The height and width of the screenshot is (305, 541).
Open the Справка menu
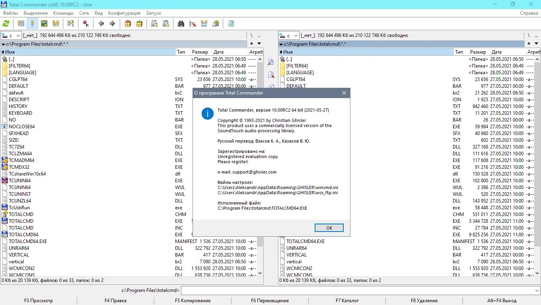pos(529,13)
